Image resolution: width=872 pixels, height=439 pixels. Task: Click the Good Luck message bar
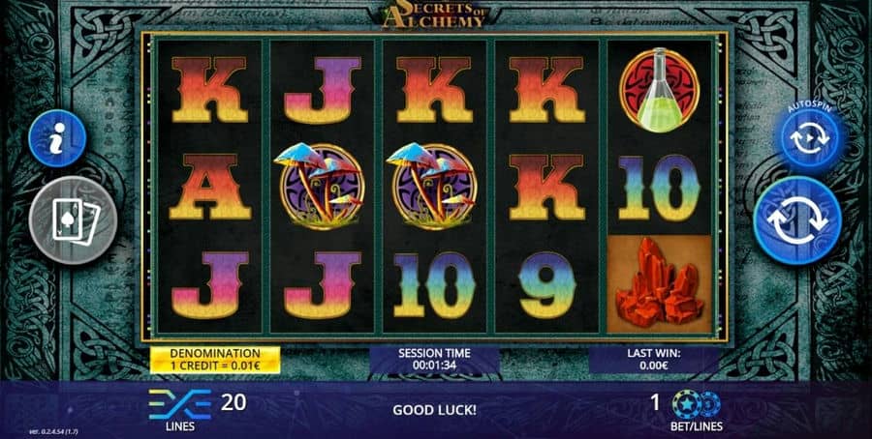(434, 410)
